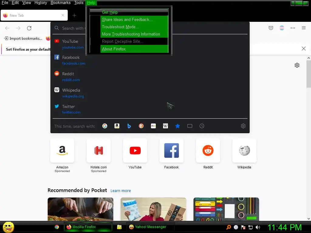311x233 pixels.
Task: Open the History menu
Action: pyautogui.click(x=41, y=2)
